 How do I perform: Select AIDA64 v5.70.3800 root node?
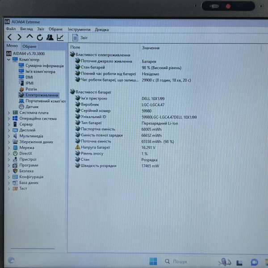pyautogui.click(x=25, y=54)
